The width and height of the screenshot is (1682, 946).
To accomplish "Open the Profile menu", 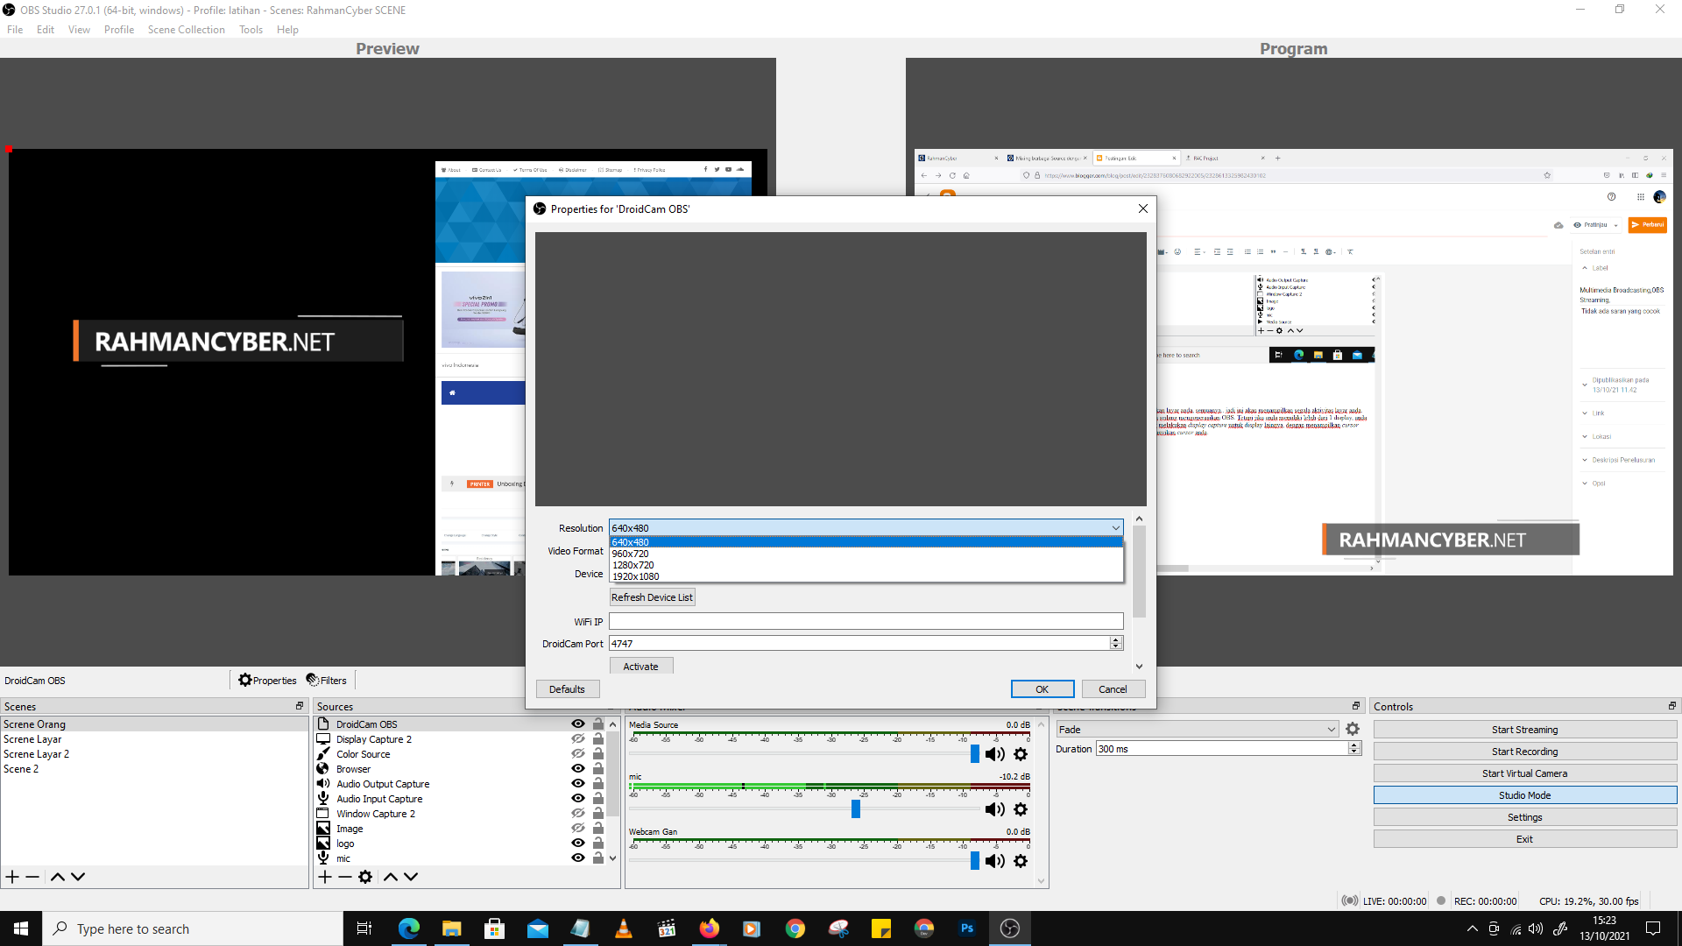I will [x=119, y=30].
